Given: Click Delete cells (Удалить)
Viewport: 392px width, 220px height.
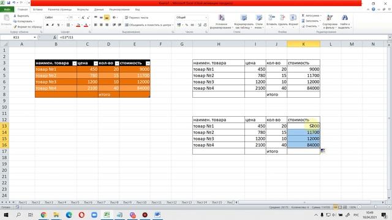Looking at the screenshot, I should 283,21.
